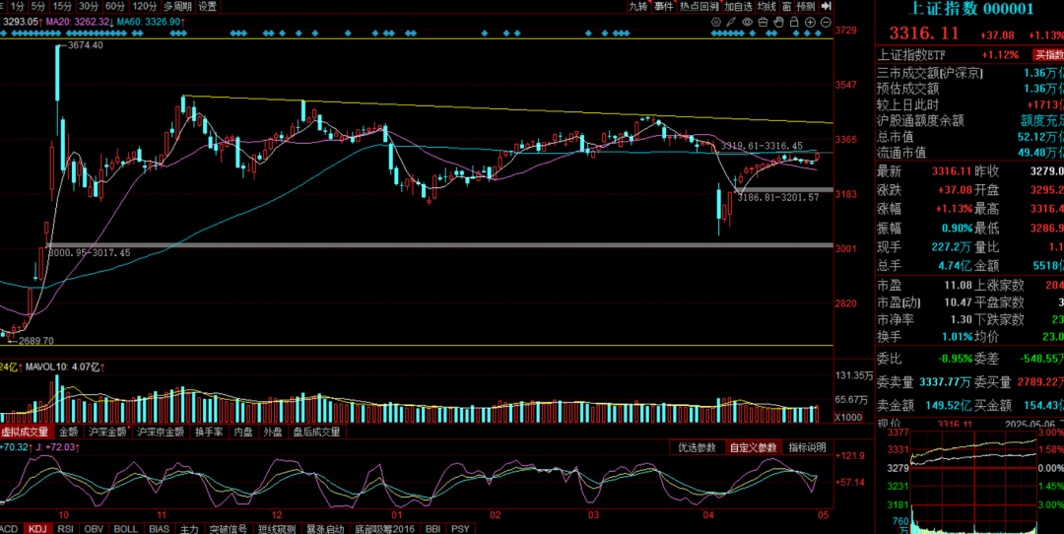Viewport: 1064px width, 534px height.
Task: Click the 3000.95-3017.45 gap label
Action: click(x=89, y=252)
